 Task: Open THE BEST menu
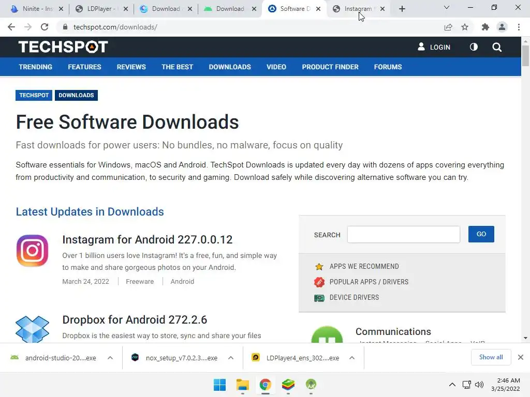(177, 67)
